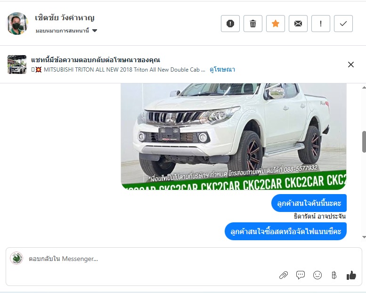366x293 pixels.
Task: Dismiss the ad reply banner
Action: [x=351, y=65]
